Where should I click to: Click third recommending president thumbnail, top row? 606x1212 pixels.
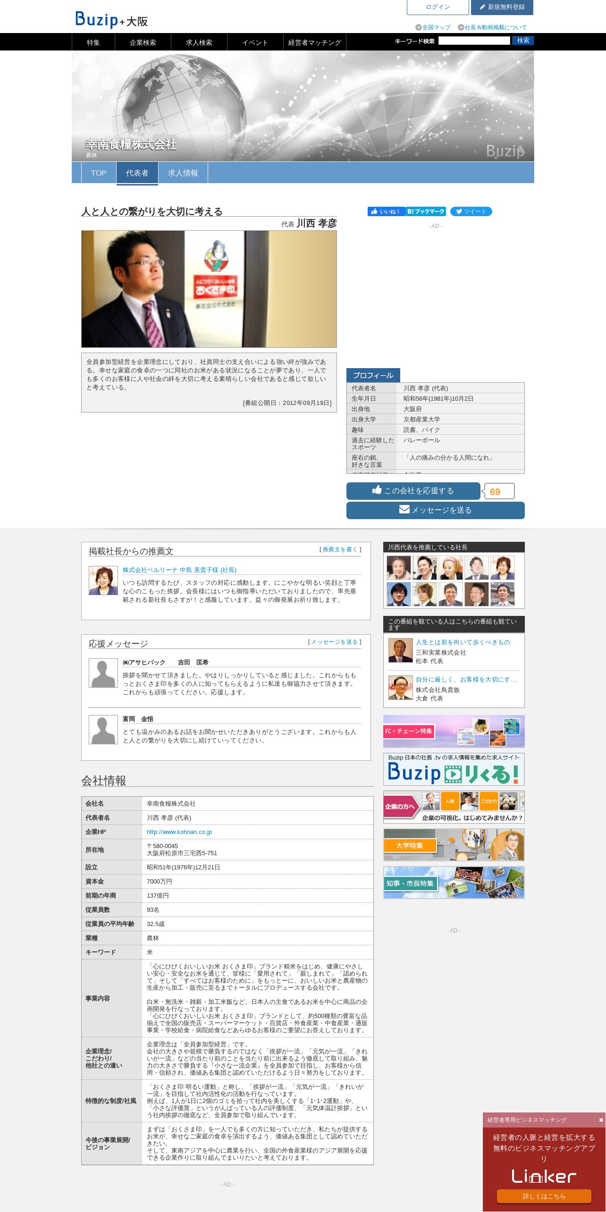coord(451,567)
